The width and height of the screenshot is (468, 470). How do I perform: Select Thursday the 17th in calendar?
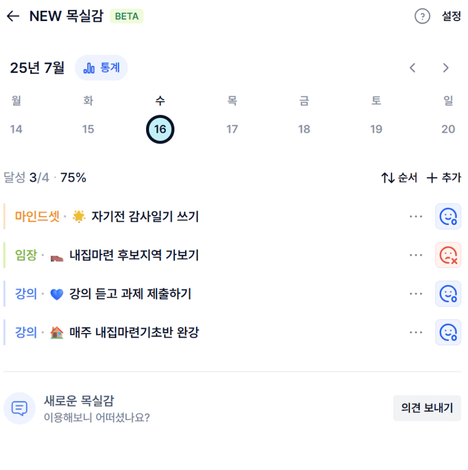[x=232, y=129]
